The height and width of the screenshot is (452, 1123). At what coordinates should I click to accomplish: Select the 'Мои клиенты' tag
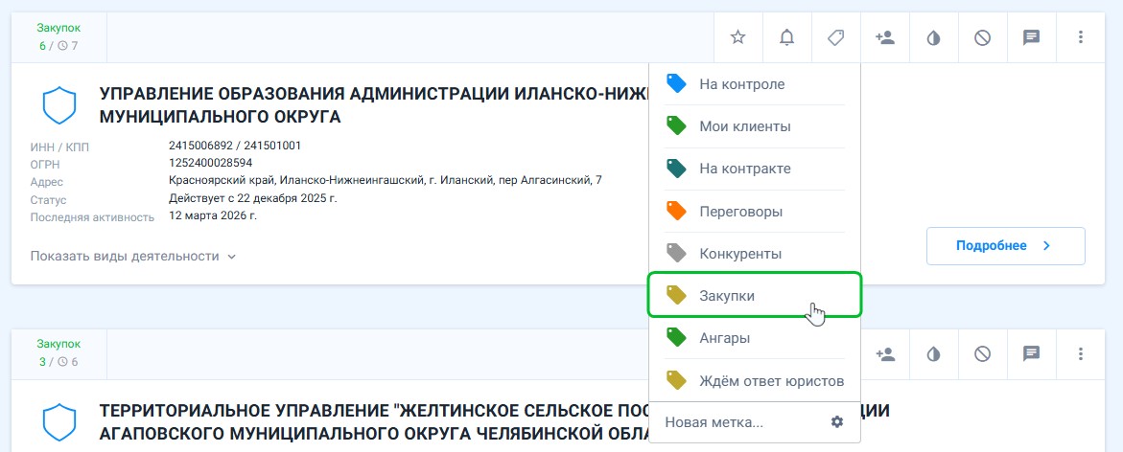tap(755, 126)
